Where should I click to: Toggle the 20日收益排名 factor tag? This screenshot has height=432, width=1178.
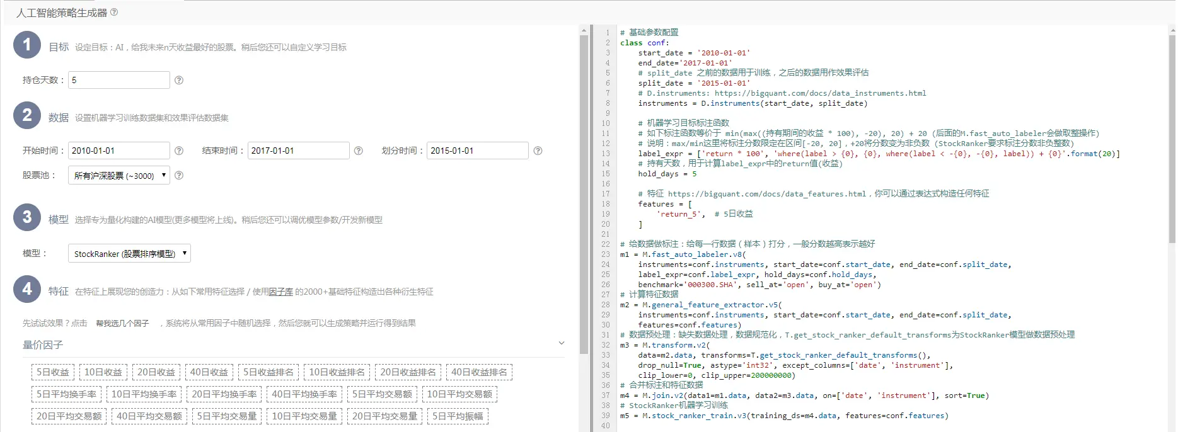point(408,372)
